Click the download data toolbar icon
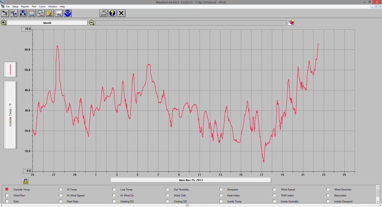The width and height of the screenshot is (382, 207). coord(14,13)
